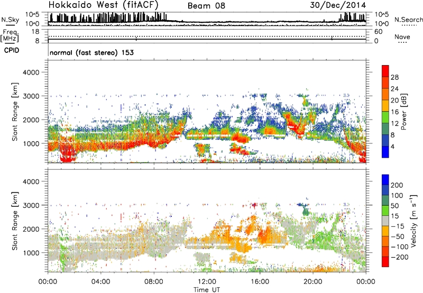The width and height of the screenshot is (423, 293).
Task: Click Velocity colorbar orange −50 to −100 segment
Action: point(385,241)
